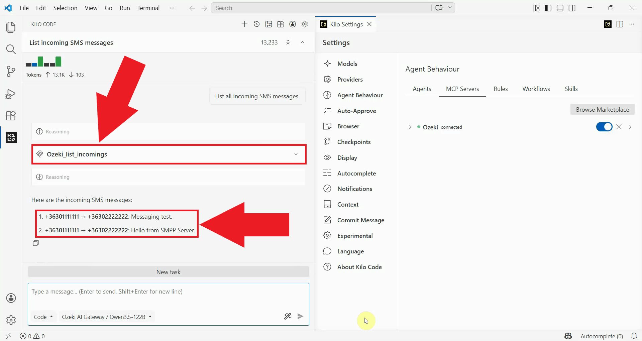Switch to the Rules tab
This screenshot has height=341, width=642.
(501, 89)
